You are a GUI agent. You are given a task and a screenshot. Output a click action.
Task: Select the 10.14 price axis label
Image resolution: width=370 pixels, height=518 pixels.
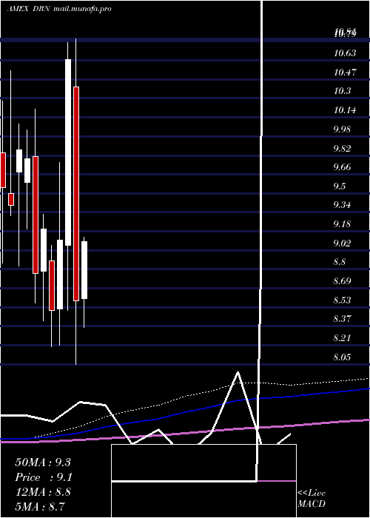(345, 110)
